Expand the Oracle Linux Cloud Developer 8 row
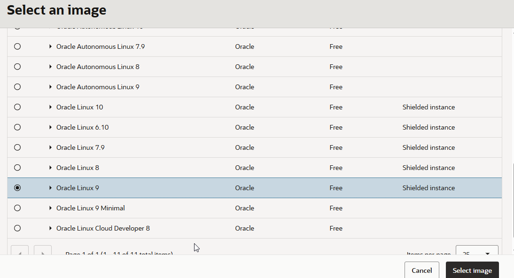This screenshot has width=514, height=278. click(50, 228)
